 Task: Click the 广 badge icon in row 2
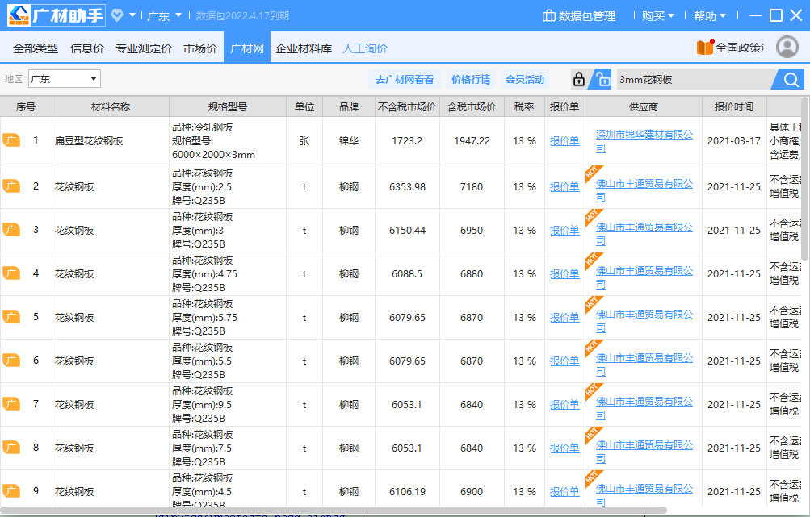point(11,186)
